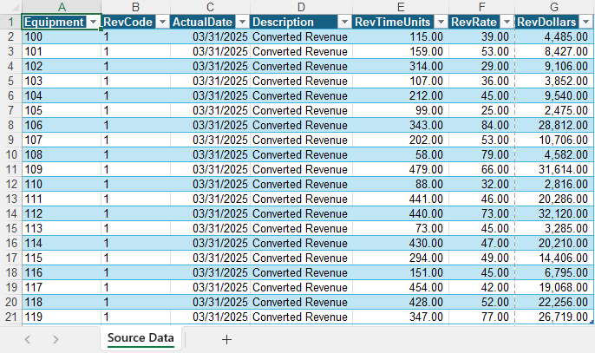Select RevRate cell 29.00
This screenshot has width=595, height=353.
[481, 67]
